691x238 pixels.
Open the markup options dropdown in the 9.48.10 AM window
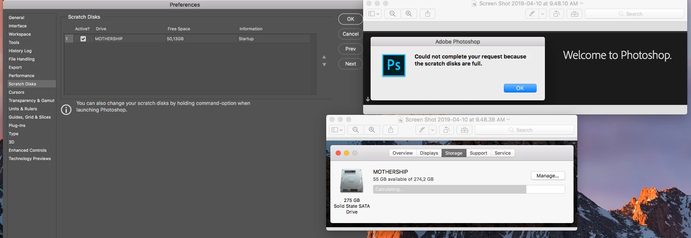coord(542,14)
